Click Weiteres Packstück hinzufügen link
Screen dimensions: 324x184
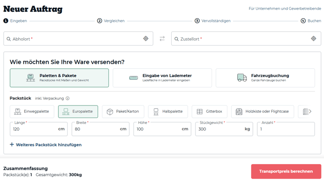point(45,145)
